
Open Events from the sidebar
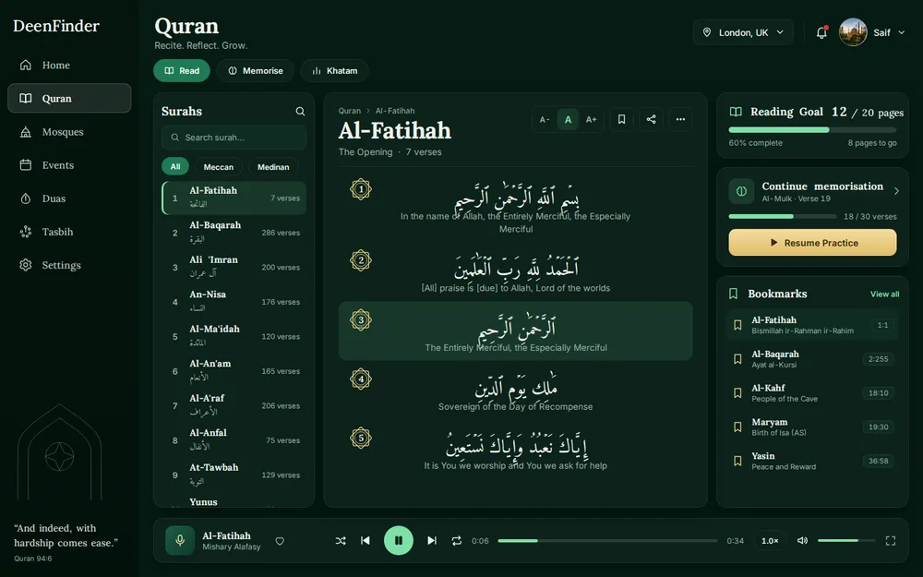(69, 165)
